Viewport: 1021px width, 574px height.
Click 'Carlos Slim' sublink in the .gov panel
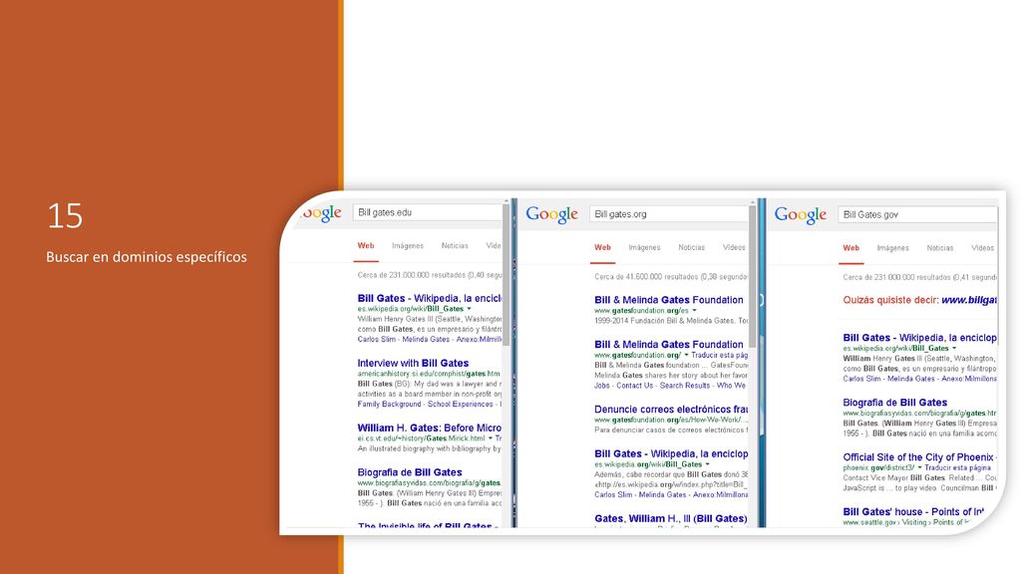tap(862, 379)
